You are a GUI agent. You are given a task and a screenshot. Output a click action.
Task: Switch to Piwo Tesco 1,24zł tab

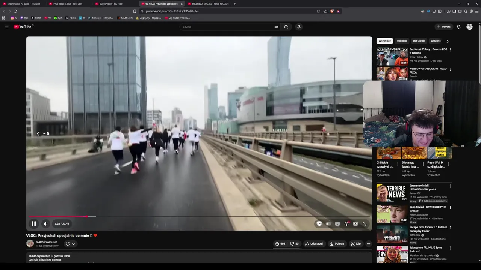click(69, 4)
